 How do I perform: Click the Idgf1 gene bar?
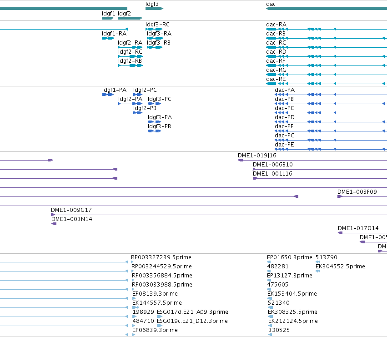click(108, 18)
